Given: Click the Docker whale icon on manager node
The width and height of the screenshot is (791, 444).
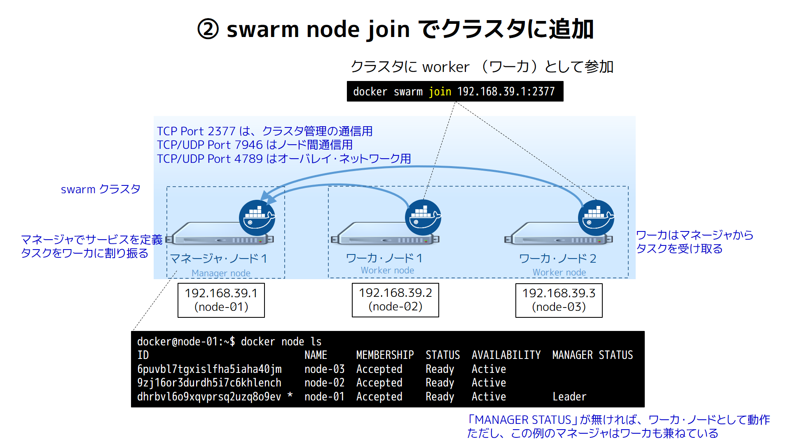Looking at the screenshot, I should (257, 218).
